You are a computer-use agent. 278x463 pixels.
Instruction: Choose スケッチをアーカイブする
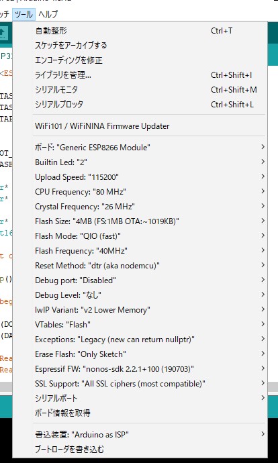pyautogui.click(x=140, y=46)
